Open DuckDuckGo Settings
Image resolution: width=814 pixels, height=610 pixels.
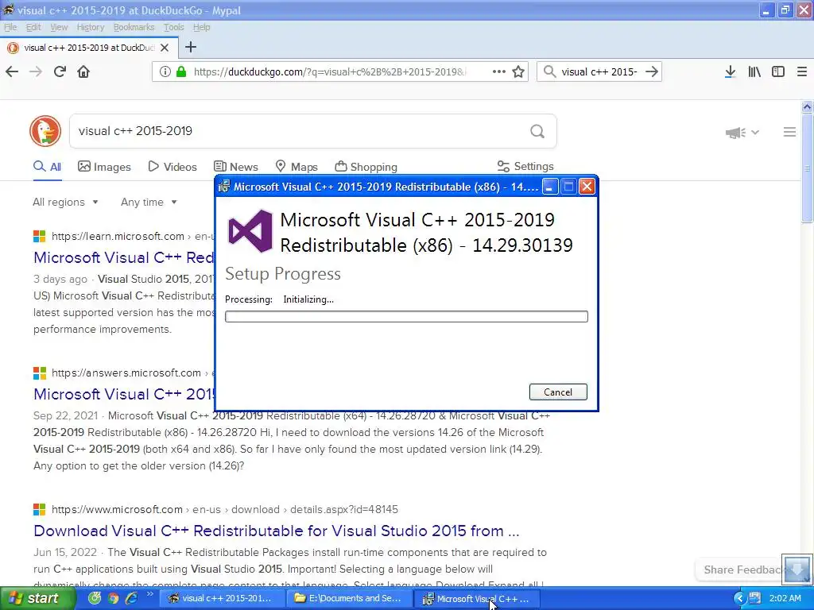525,166
